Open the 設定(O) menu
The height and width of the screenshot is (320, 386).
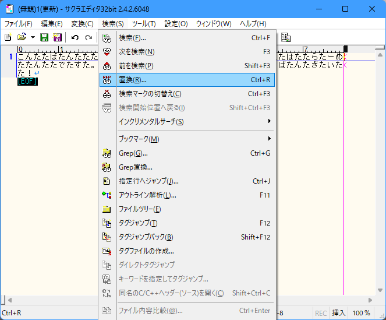[176, 24]
